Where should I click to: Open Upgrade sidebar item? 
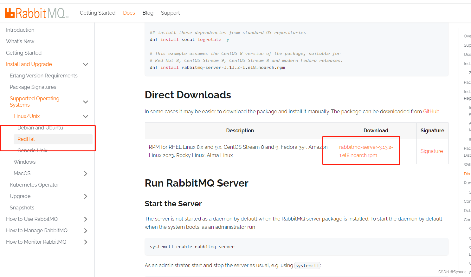tap(20, 196)
